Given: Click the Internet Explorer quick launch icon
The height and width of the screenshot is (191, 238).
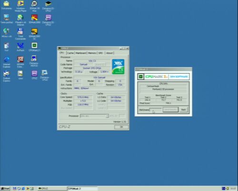Looking at the screenshot, I should 23,189.
